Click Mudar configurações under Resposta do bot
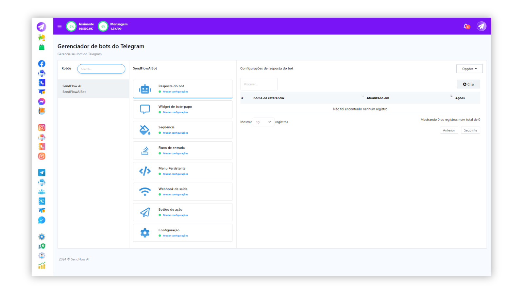 pos(176,92)
